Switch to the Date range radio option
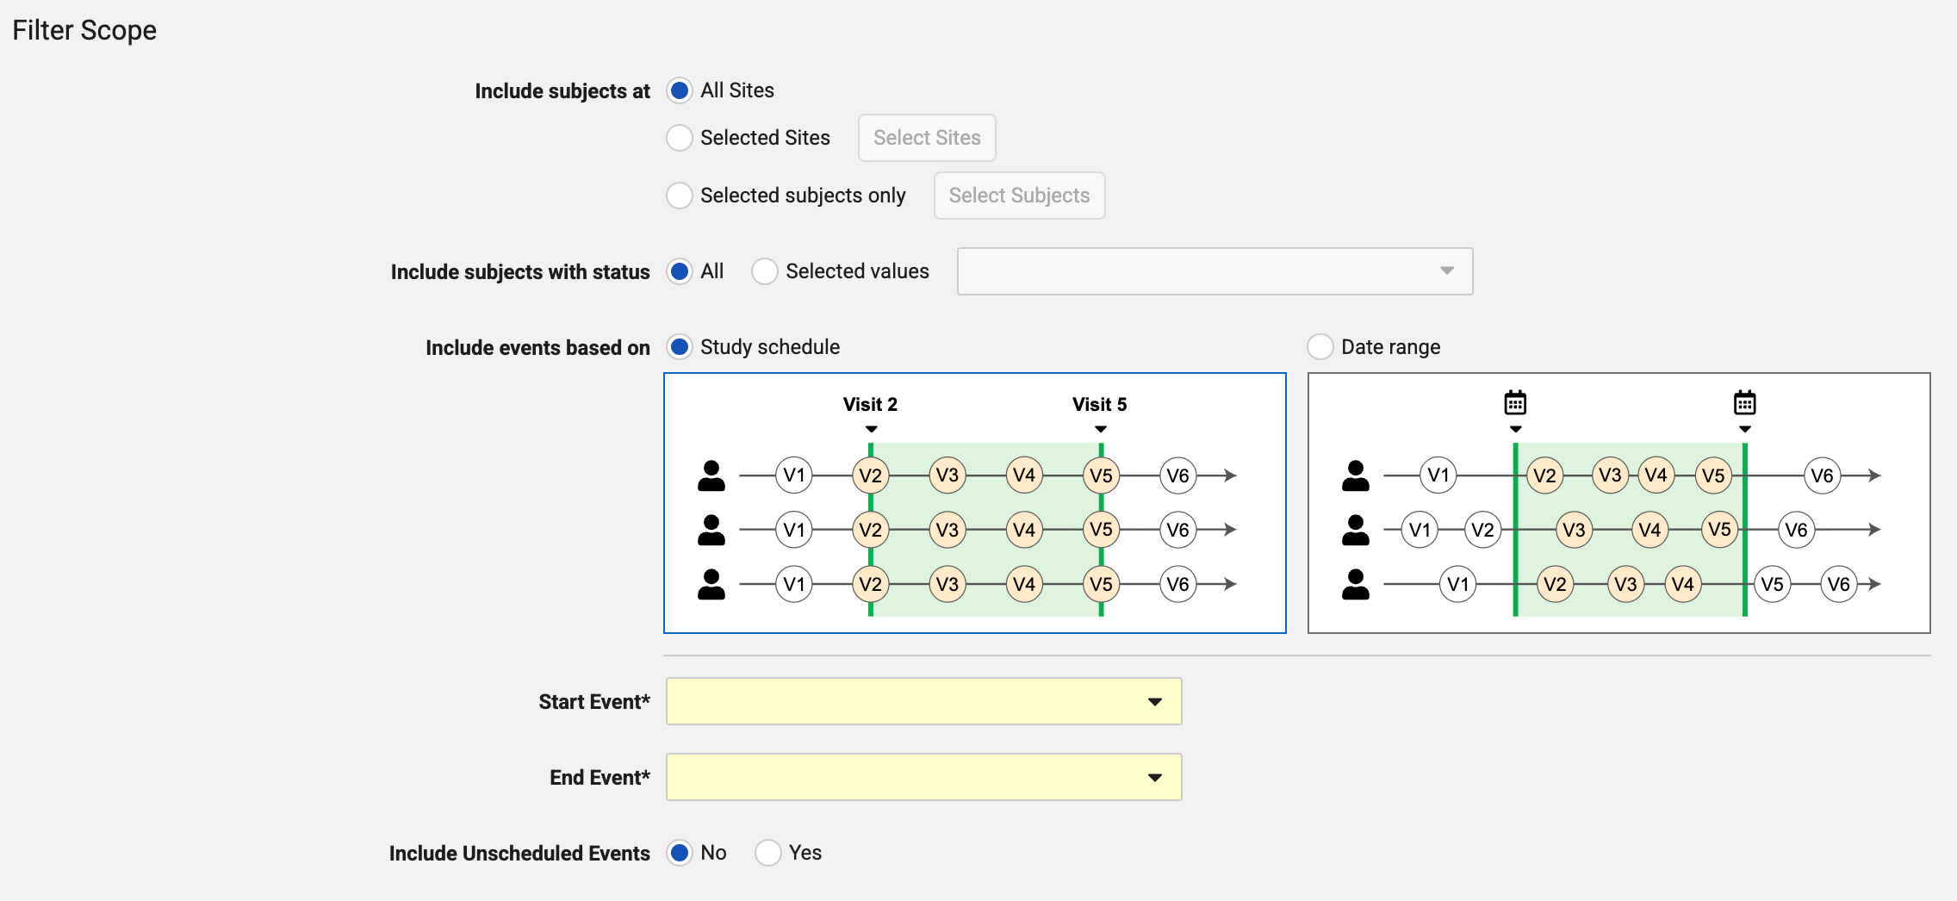 pyautogui.click(x=1320, y=347)
